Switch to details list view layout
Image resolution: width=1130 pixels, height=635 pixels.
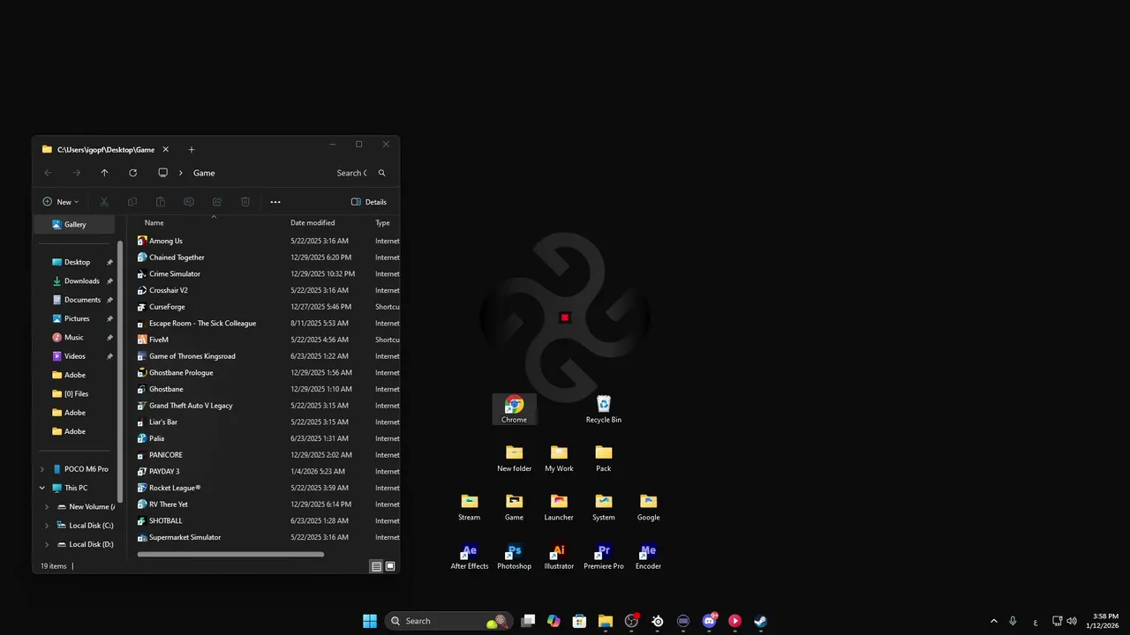[376, 566]
